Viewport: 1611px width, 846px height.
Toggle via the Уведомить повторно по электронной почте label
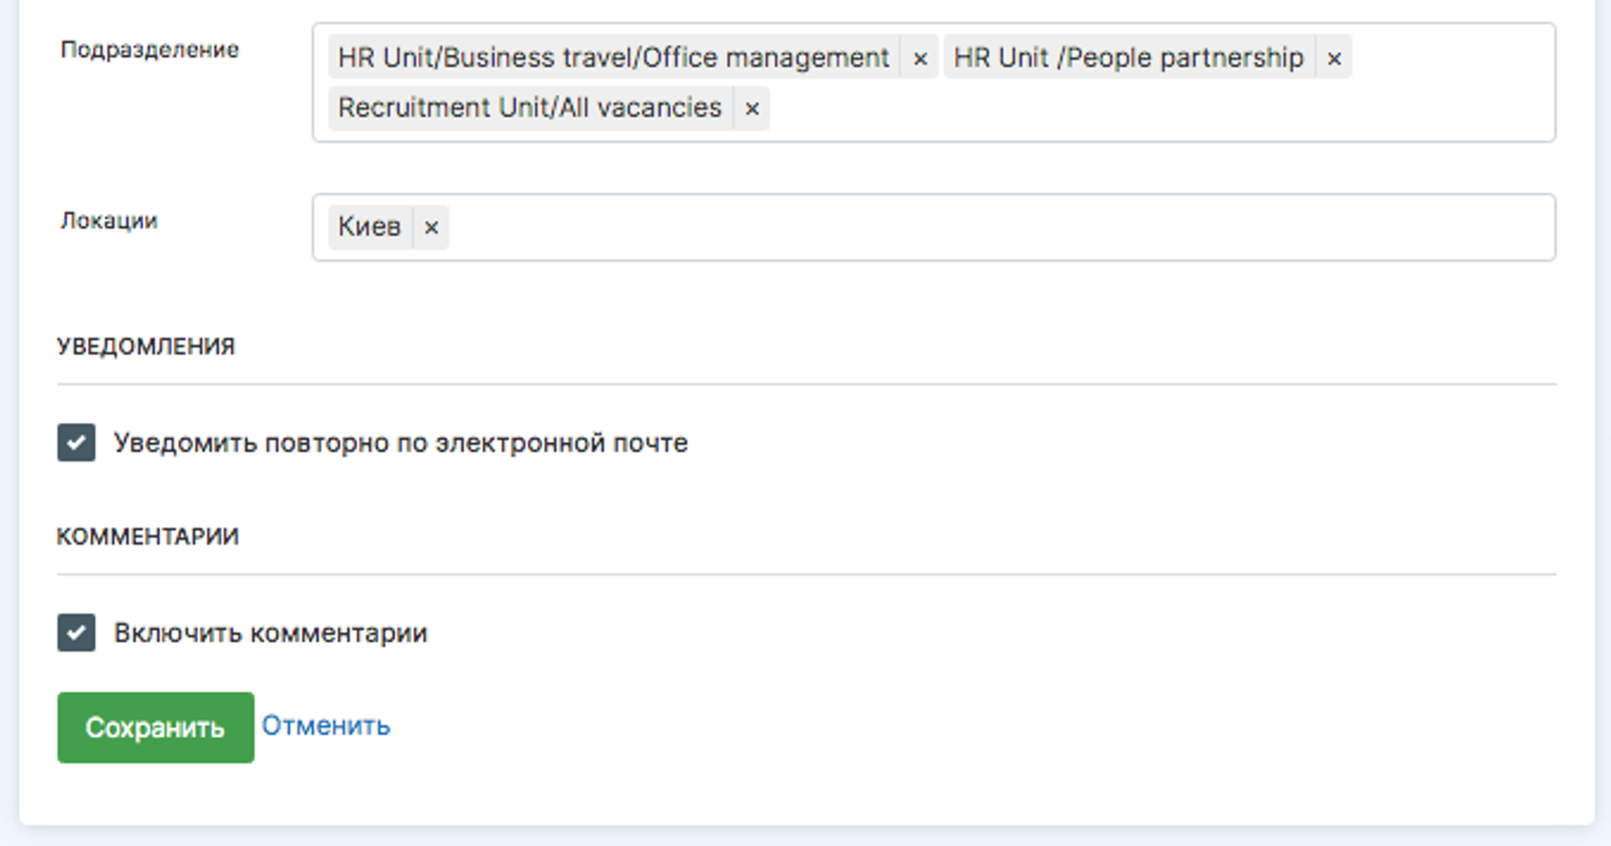(400, 443)
